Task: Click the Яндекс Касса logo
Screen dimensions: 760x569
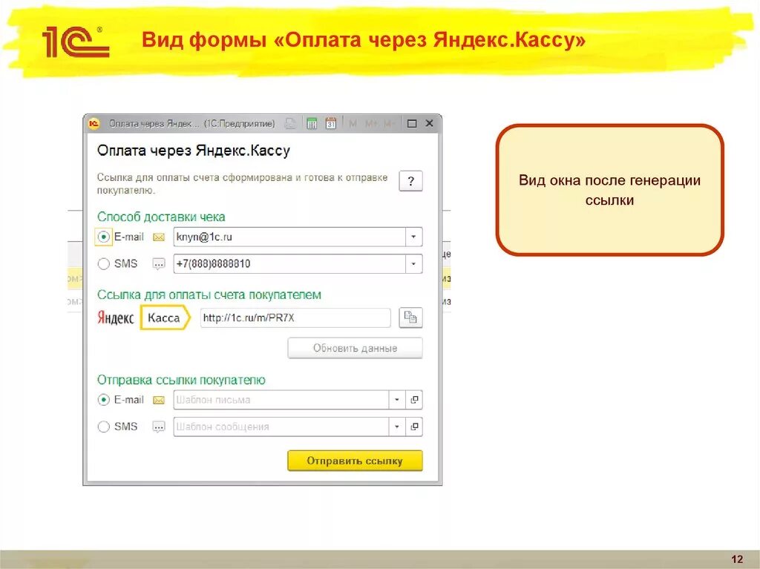Action: tap(144, 318)
